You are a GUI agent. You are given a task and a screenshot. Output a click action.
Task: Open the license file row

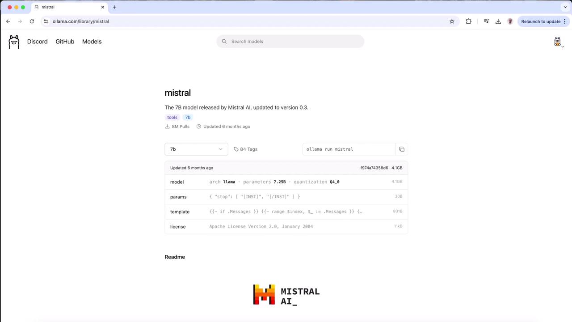pyautogui.click(x=286, y=226)
